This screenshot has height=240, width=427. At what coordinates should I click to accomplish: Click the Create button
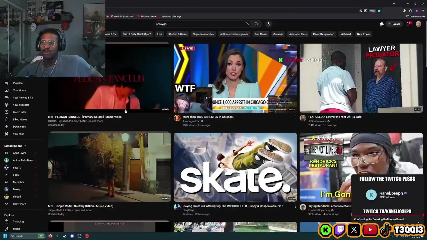pos(394,24)
